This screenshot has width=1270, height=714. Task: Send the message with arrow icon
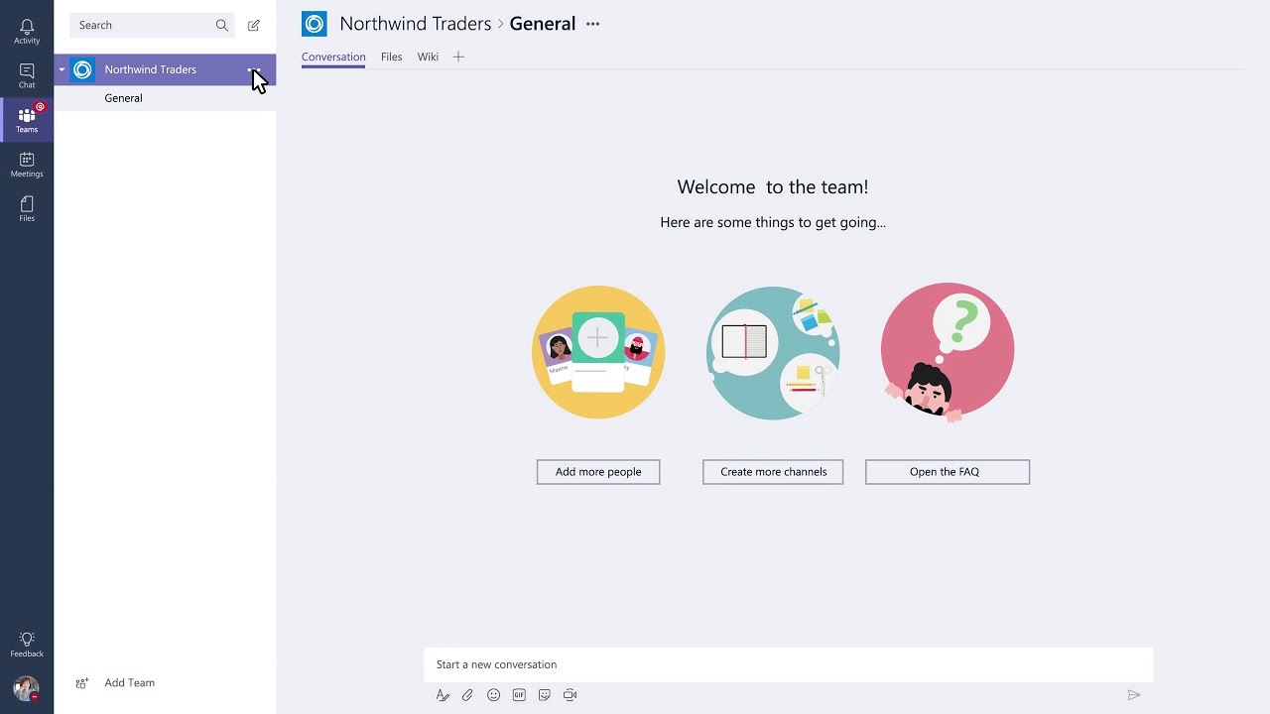[1134, 695]
